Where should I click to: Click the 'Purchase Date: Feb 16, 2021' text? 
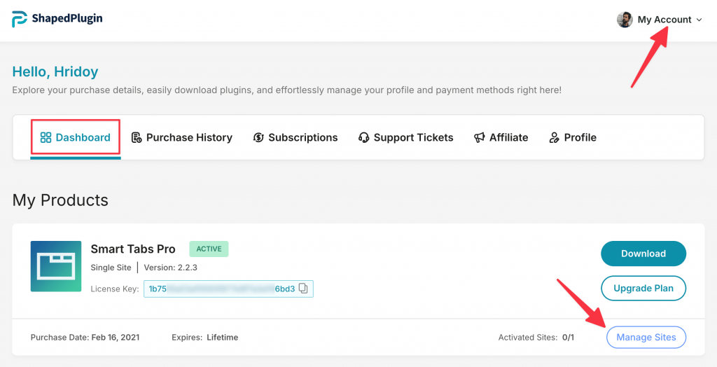pos(85,338)
